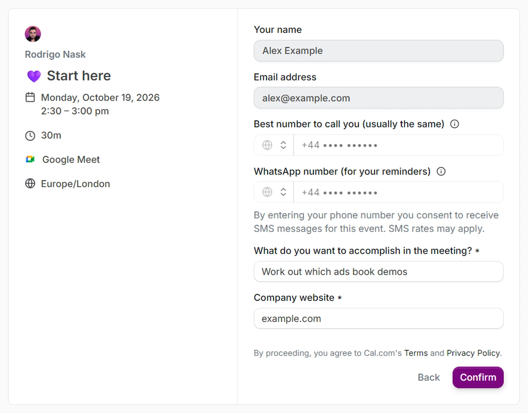Click the clock icon beside 30m
This screenshot has height=413, width=528.
click(30, 136)
